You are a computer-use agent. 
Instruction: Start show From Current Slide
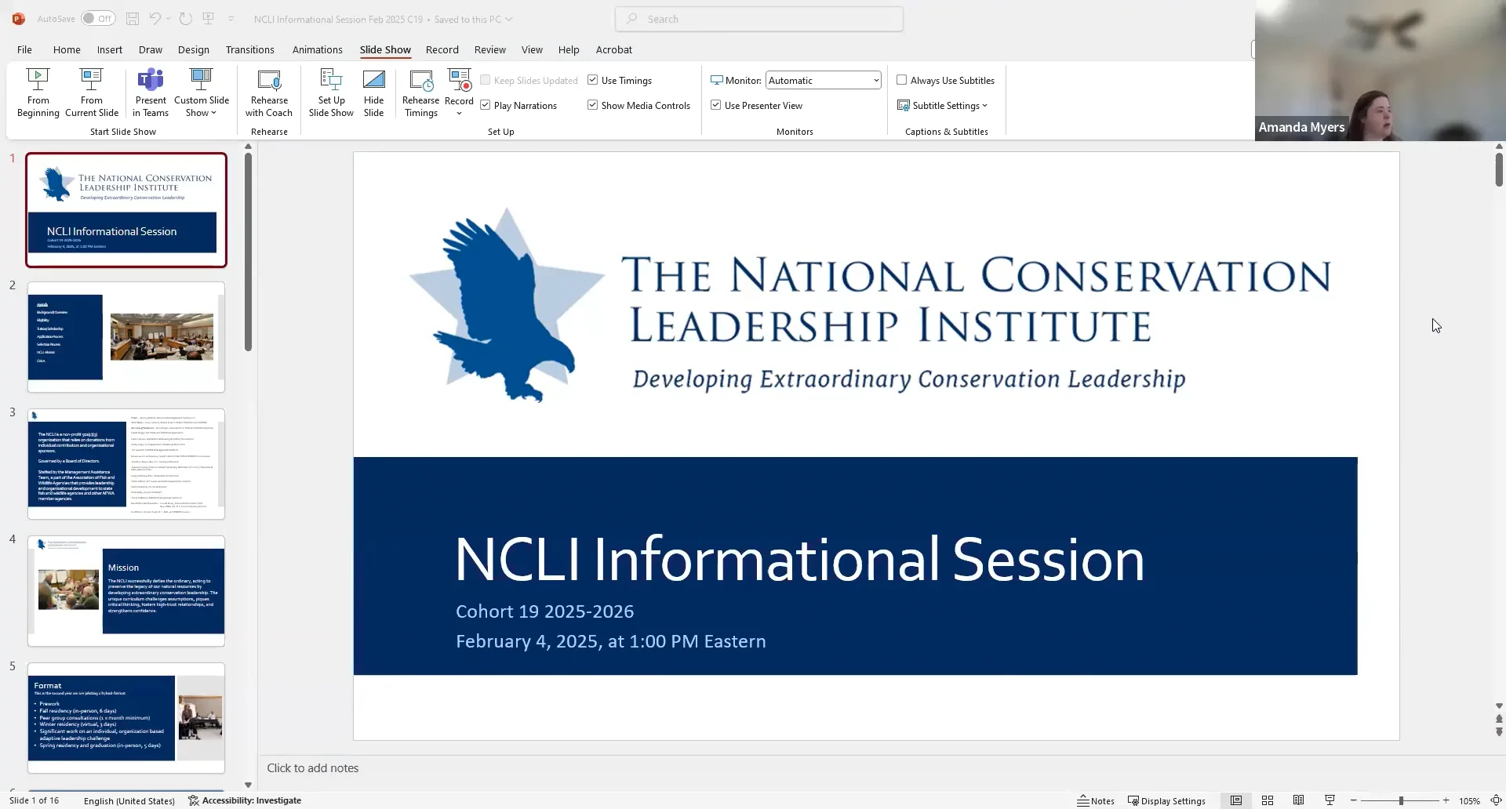(92, 93)
